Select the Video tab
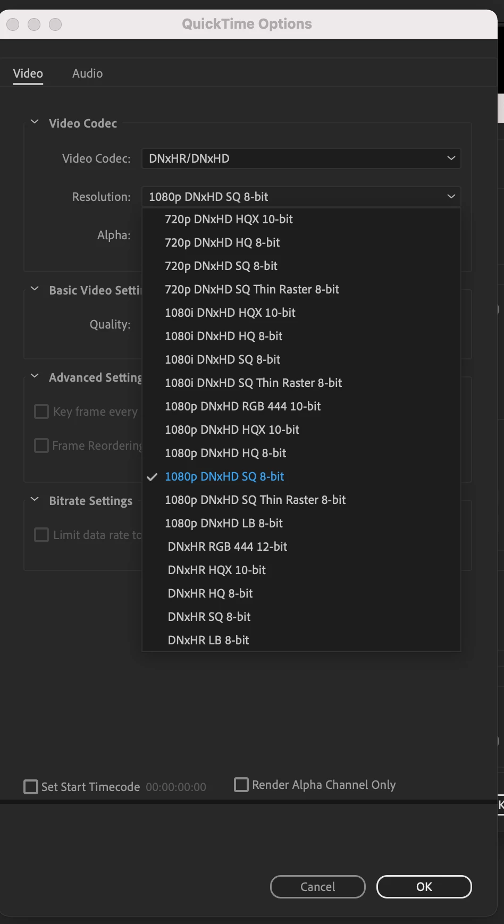The image size is (504, 924). tap(28, 73)
